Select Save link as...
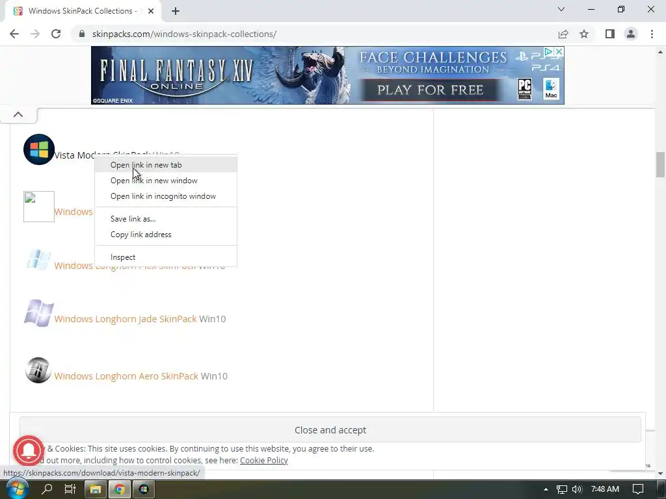 coord(166,219)
